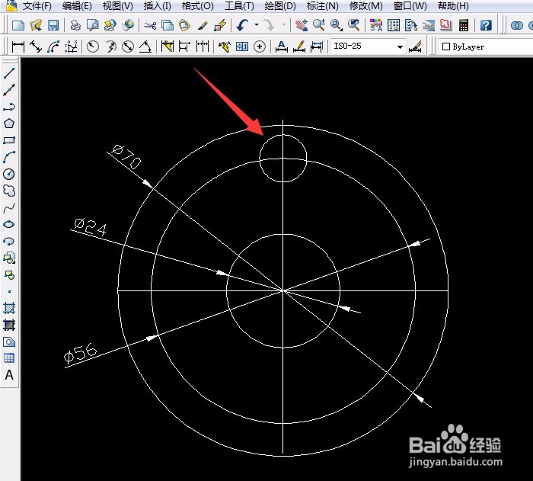Screen dimensions: 533x481
Task: Select the Multiline Text tool
Action: [x=9, y=375]
